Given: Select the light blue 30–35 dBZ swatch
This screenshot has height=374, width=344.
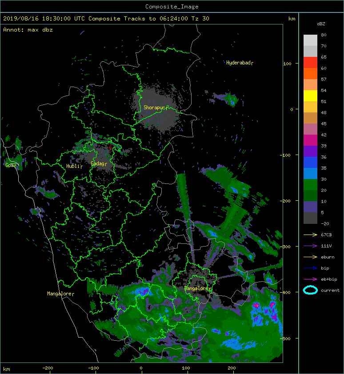Looking at the screenshot, I should coord(310,173).
